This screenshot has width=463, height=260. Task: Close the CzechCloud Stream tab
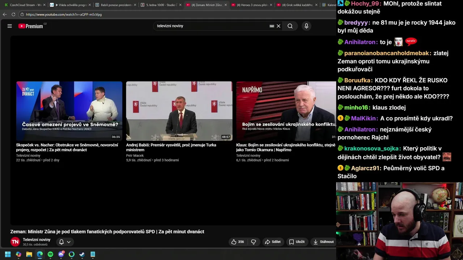point(44,5)
